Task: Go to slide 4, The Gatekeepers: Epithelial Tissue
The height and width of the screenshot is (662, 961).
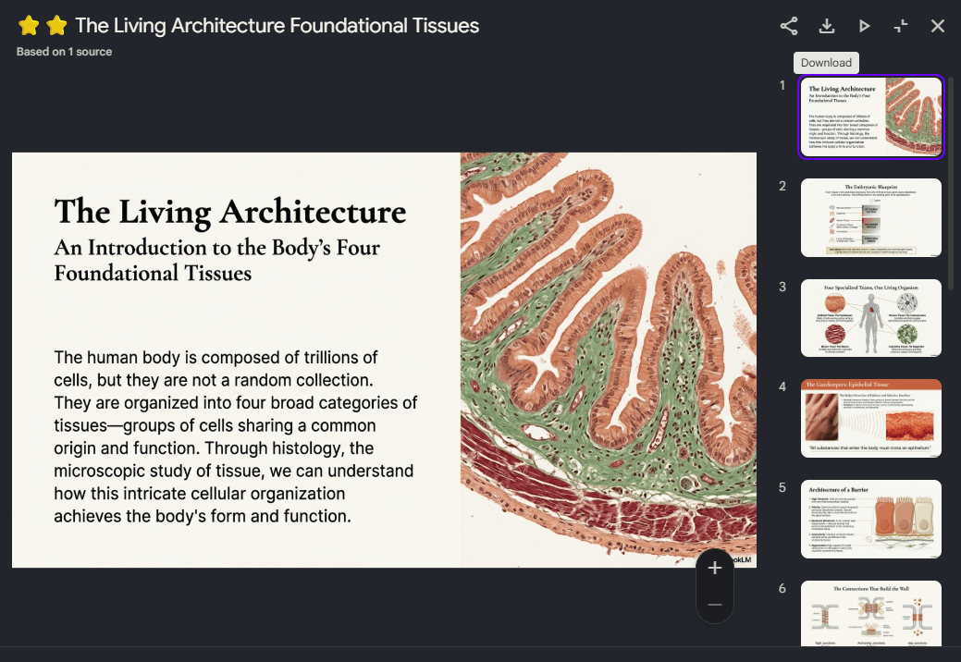Action: point(870,418)
